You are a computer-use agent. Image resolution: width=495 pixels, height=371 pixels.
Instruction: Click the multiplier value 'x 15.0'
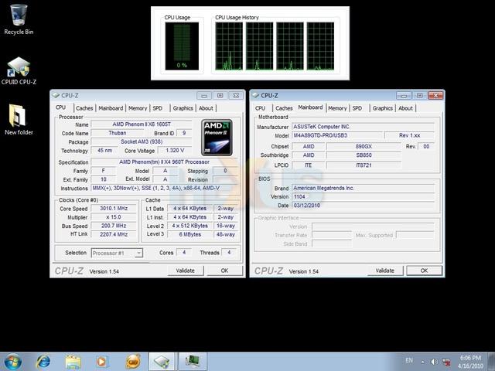click(114, 217)
